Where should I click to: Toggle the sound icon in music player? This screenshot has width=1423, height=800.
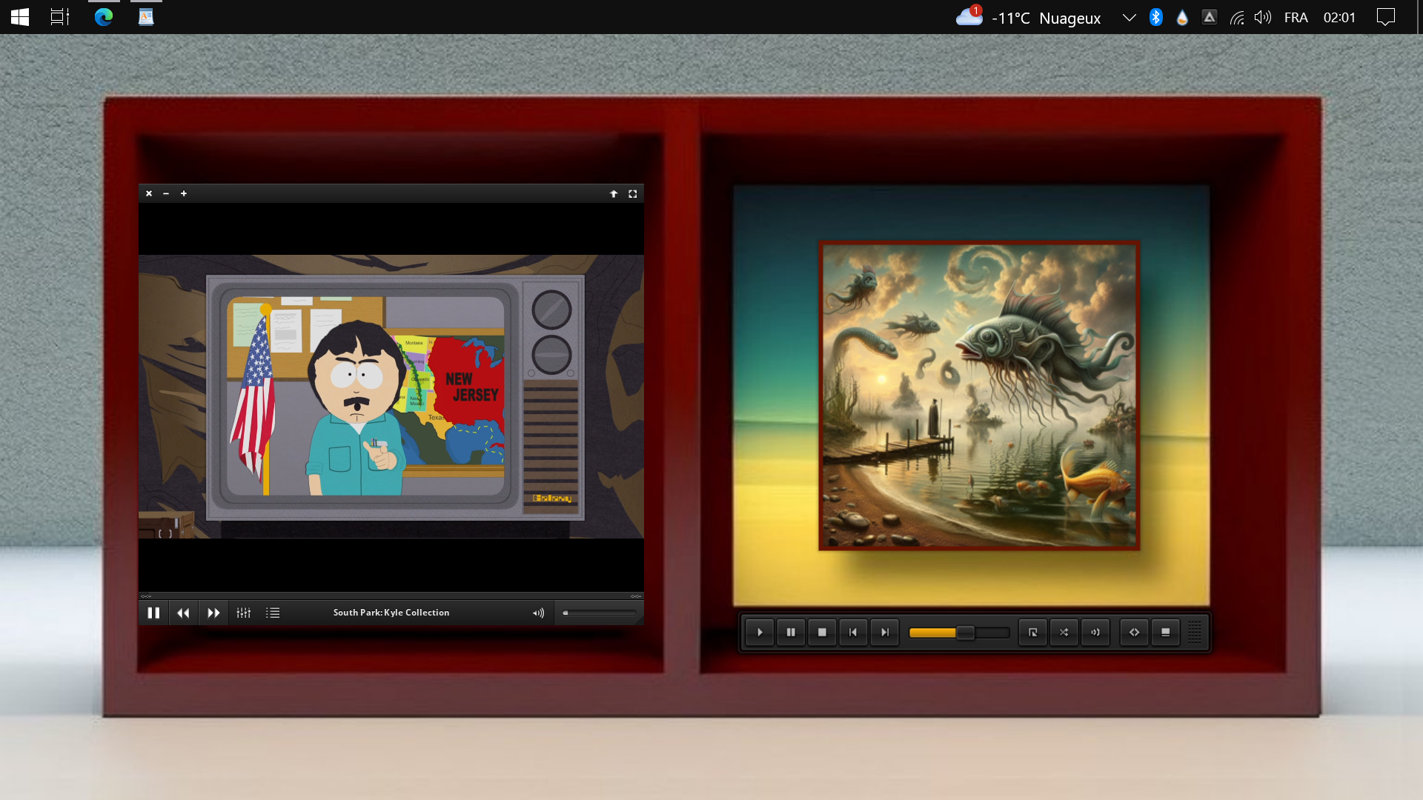pyautogui.click(x=1095, y=632)
